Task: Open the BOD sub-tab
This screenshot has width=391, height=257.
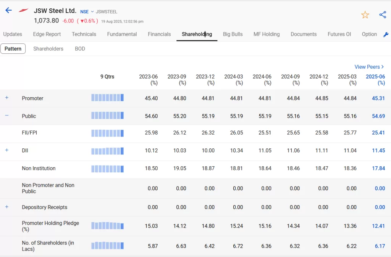Action: pos(80,48)
